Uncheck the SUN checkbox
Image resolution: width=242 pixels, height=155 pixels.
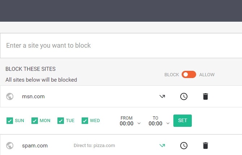[x=10, y=121]
